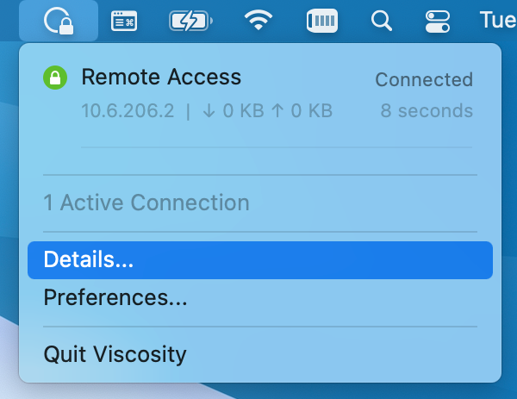Viewport: 517px width, 399px height.
Task: Click the Tue date in menu bar
Action: click(x=497, y=20)
